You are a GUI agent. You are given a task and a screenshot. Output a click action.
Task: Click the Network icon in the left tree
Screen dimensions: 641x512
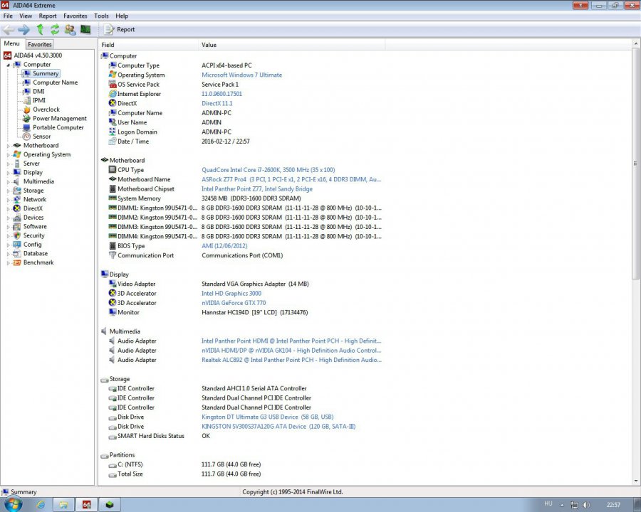pyautogui.click(x=17, y=199)
